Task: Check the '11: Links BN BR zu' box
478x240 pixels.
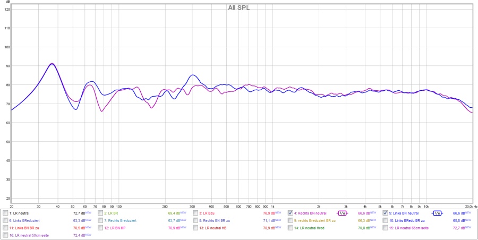Action: click(5, 228)
